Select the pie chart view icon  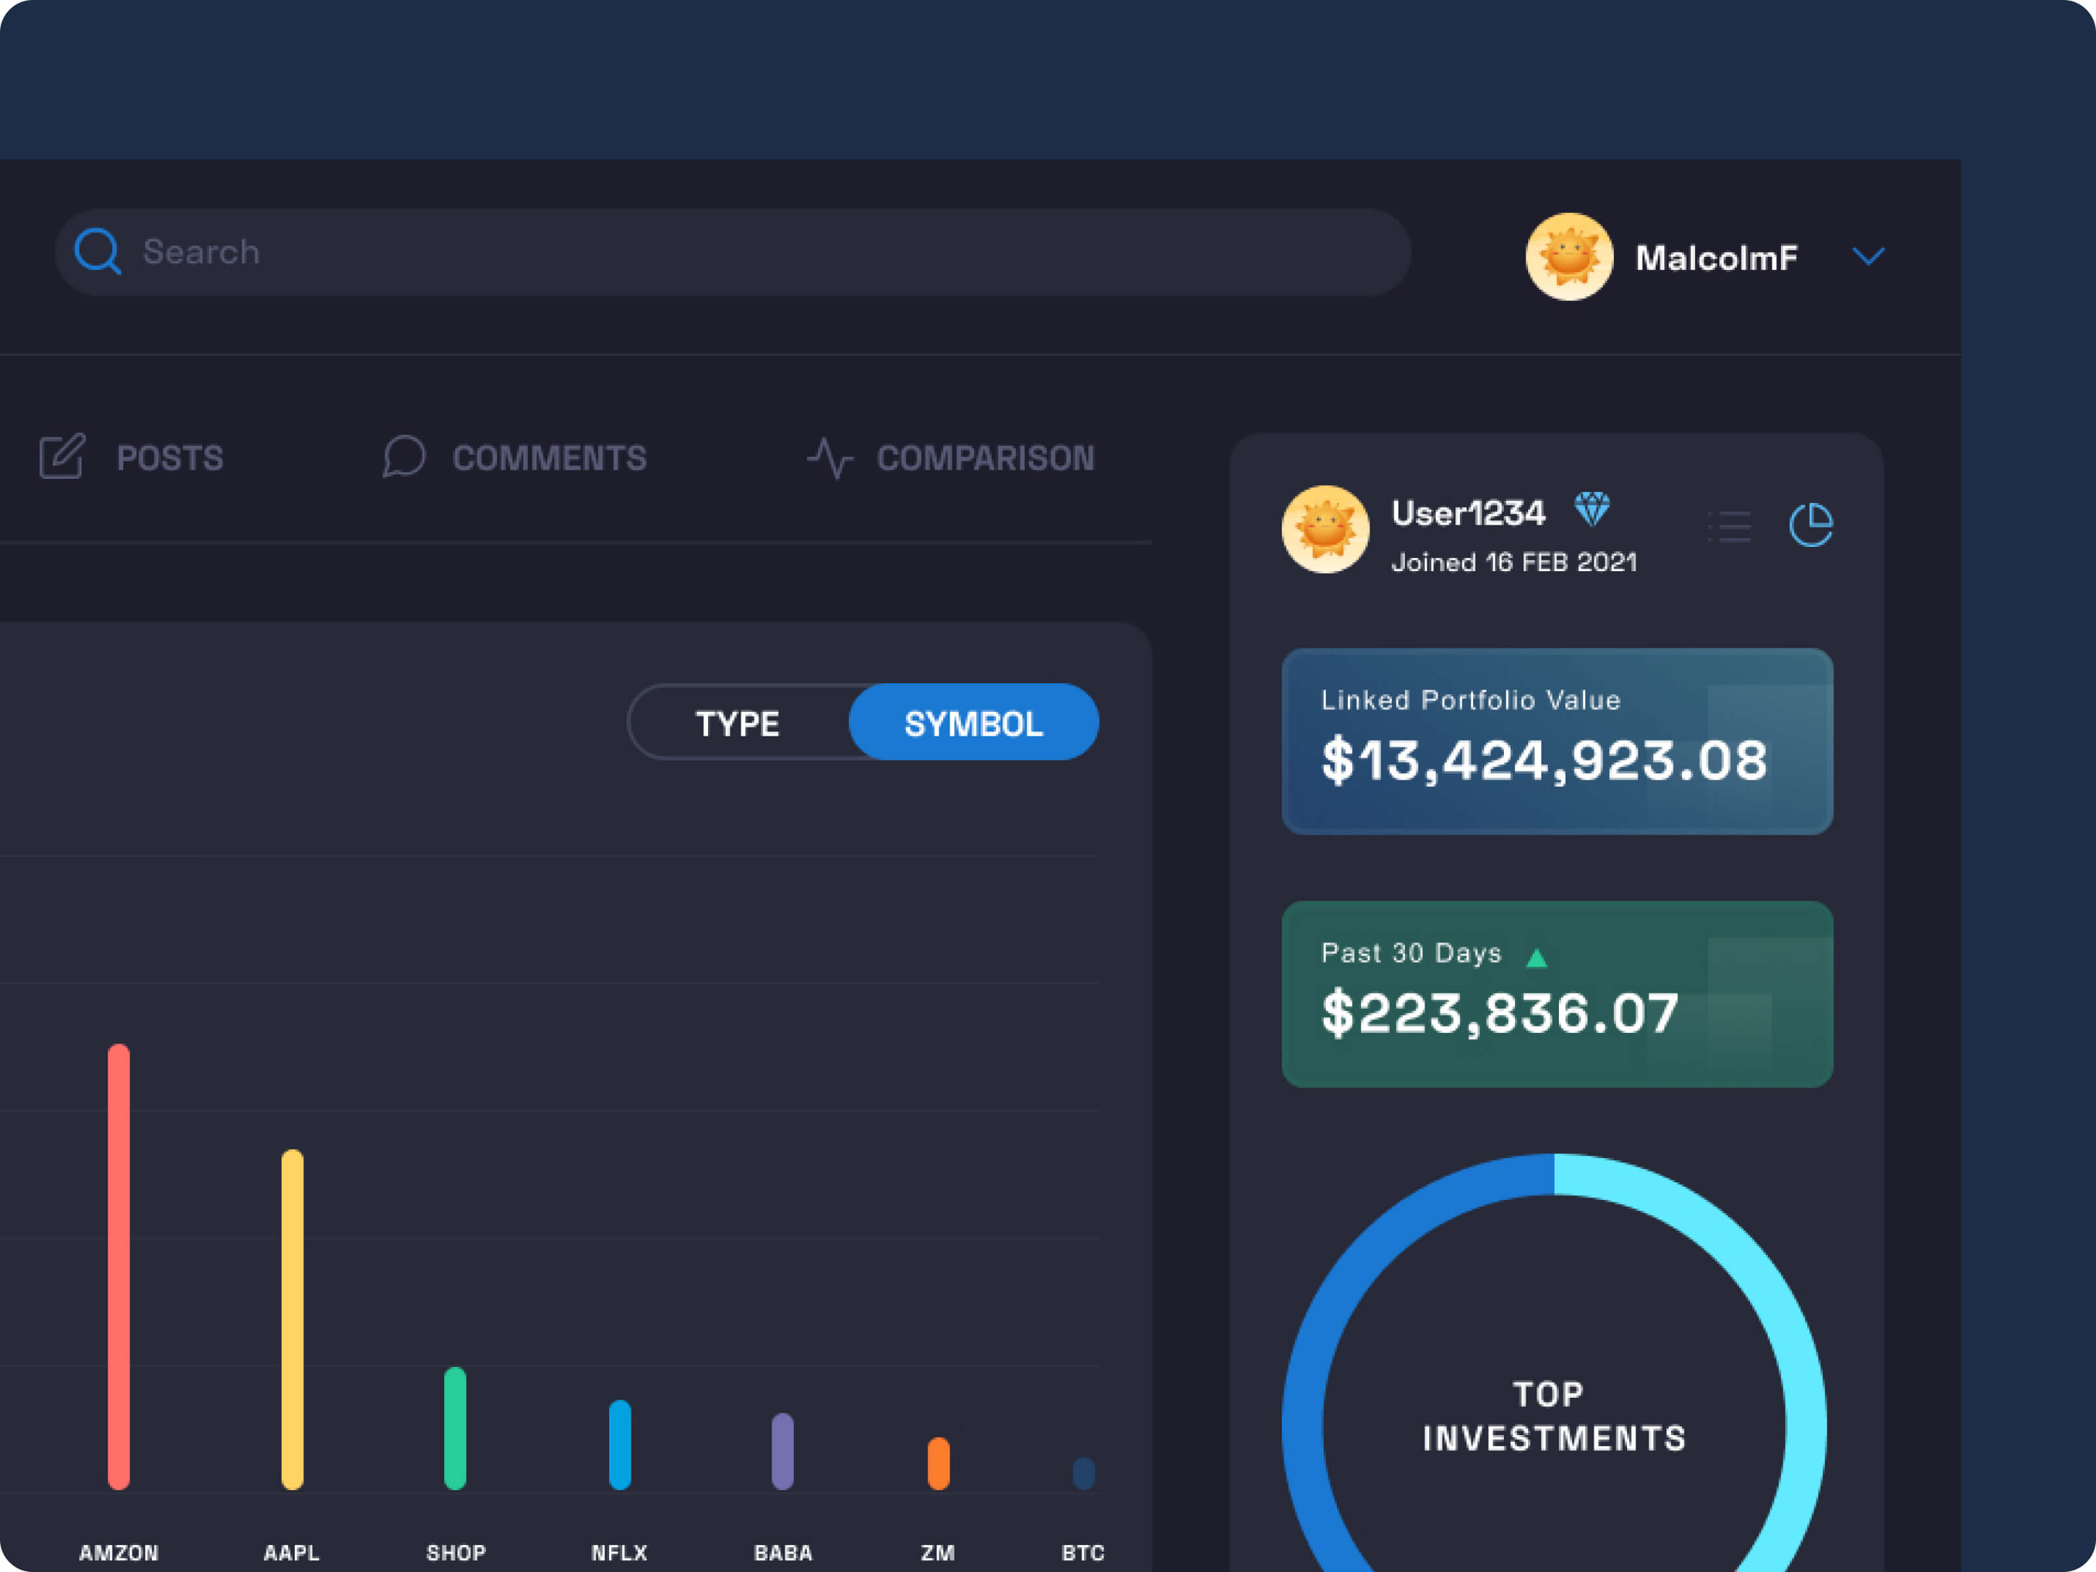[1811, 525]
